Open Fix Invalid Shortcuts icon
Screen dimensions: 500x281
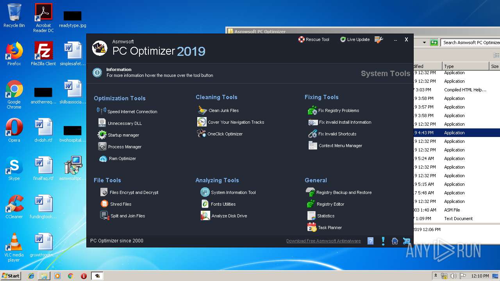coord(312,134)
